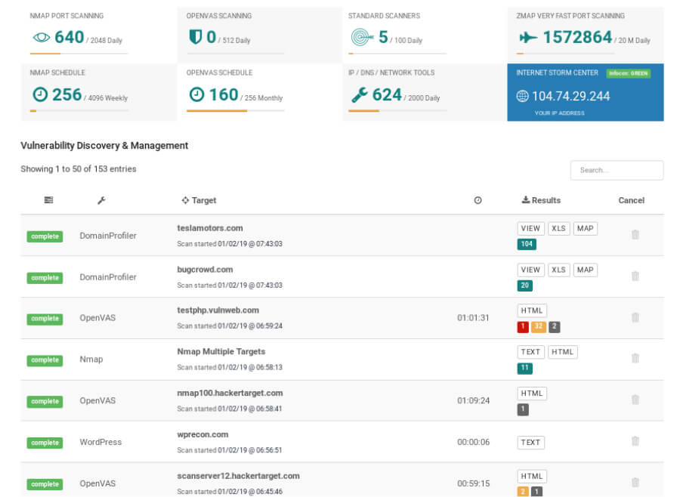Image resolution: width=680 pixels, height=497 pixels.
Task: Click the clock icon column header
Action: 478,200
